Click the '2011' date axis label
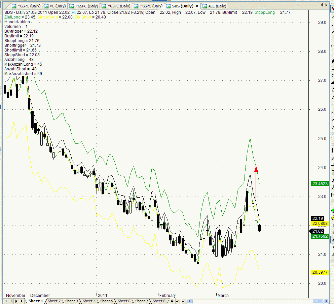Viewport: 334px width, 304px height. coord(103,296)
